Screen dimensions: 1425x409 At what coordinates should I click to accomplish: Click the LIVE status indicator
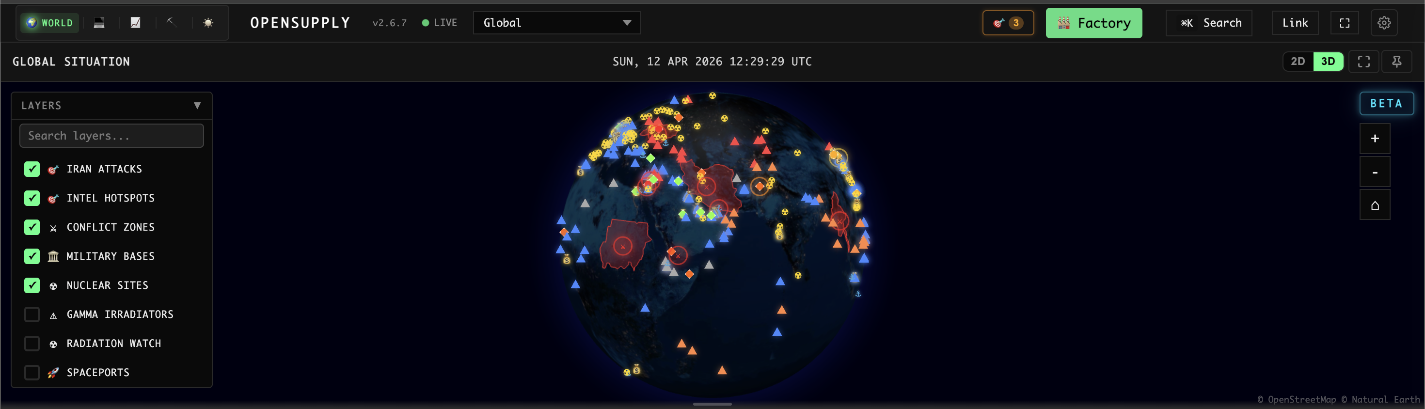click(x=440, y=23)
